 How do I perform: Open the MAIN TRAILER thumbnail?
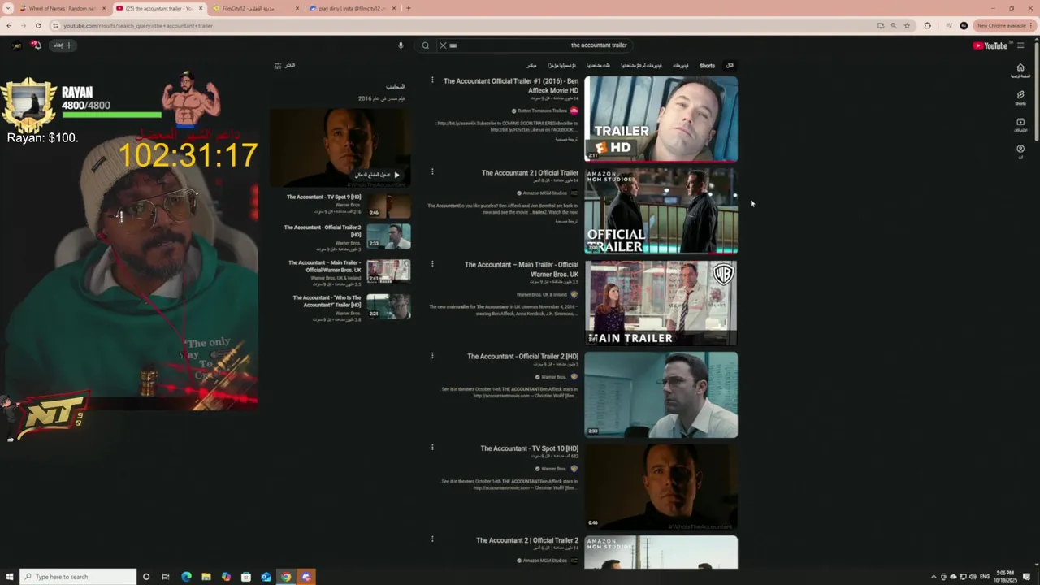pyautogui.click(x=661, y=303)
